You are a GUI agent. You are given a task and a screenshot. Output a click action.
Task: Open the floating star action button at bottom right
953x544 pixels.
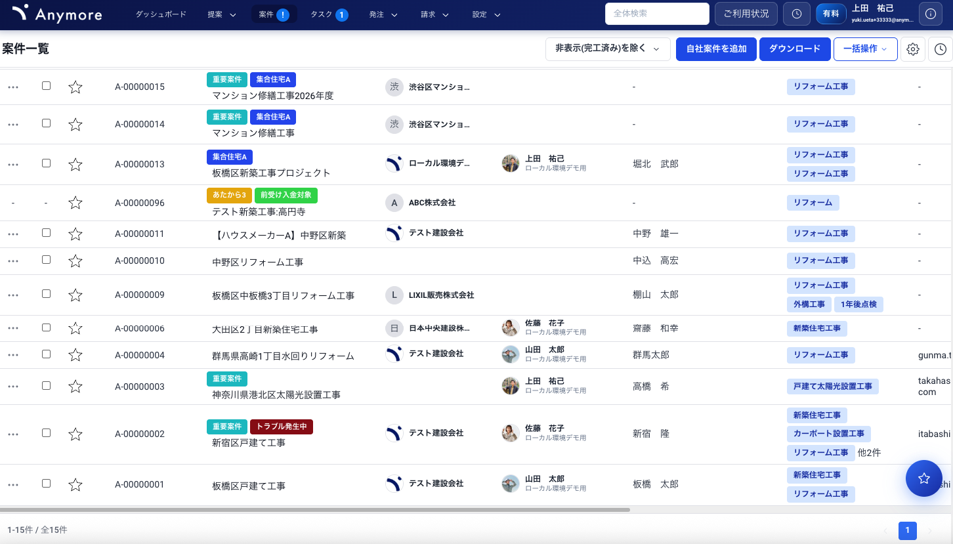[923, 478]
